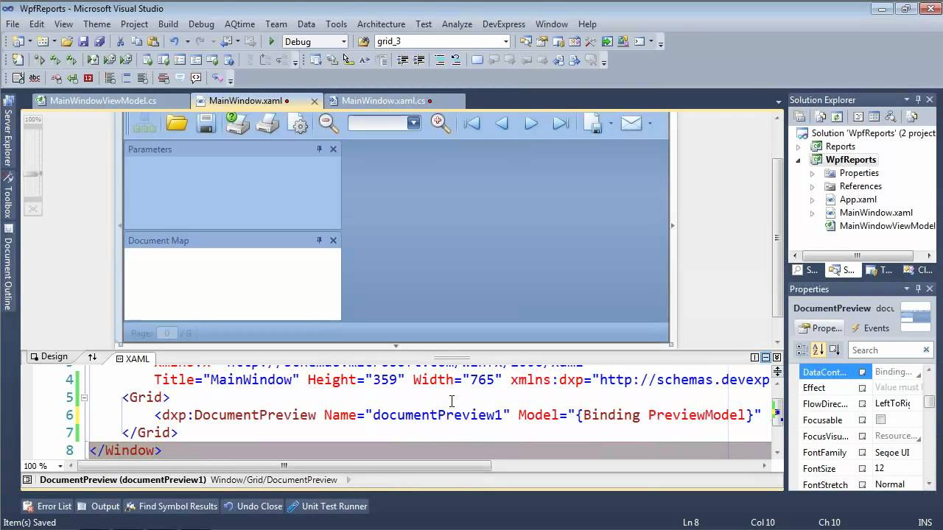This screenshot has height=530, width=943.
Task: Go to next page in document preview
Action: [531, 124]
